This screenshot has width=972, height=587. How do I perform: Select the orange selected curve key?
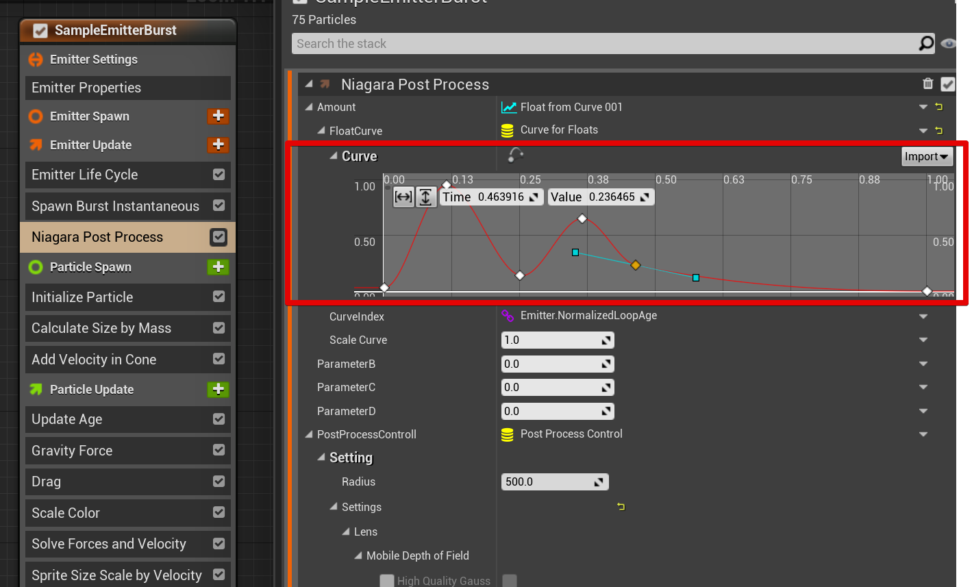coord(636,265)
